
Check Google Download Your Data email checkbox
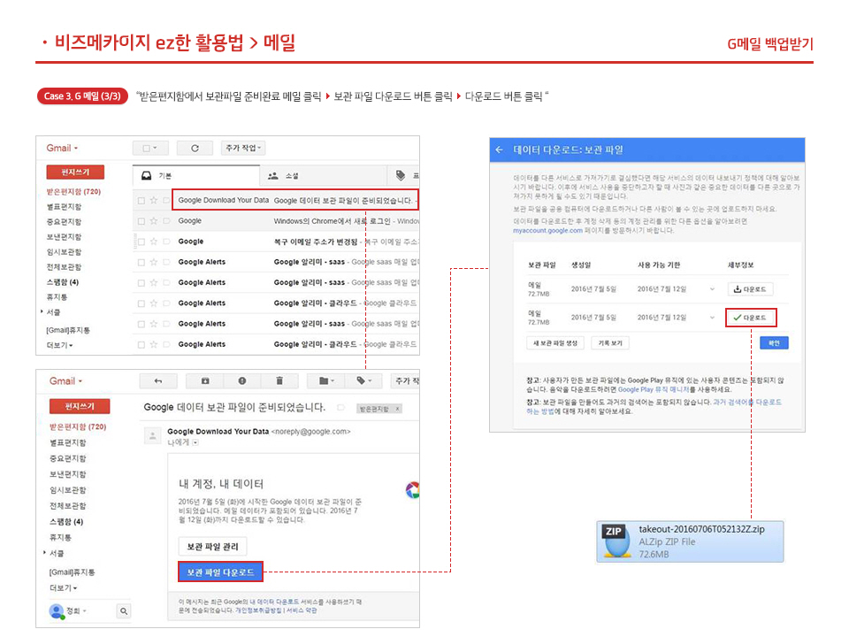pyautogui.click(x=141, y=201)
